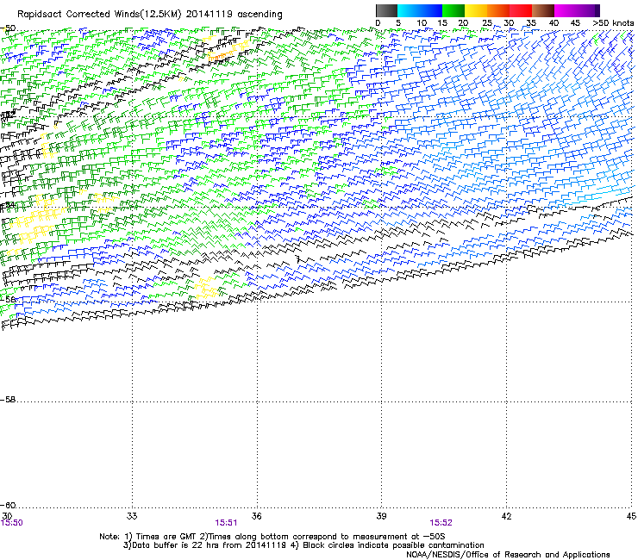Viewport: 638px width, 560px height.
Task: Click the legend label '40'
Action: (x=554, y=23)
